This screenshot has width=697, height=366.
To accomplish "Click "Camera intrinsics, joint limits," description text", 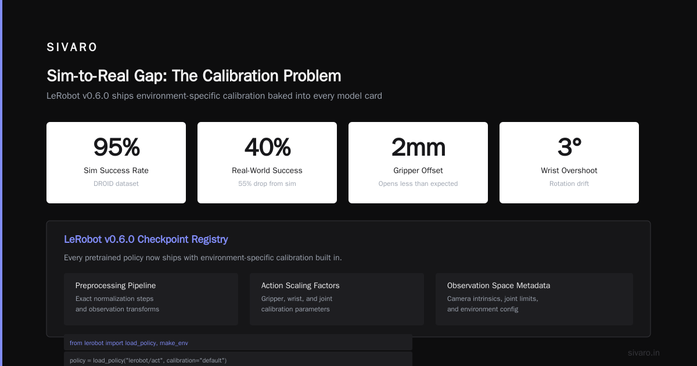I will pos(493,299).
